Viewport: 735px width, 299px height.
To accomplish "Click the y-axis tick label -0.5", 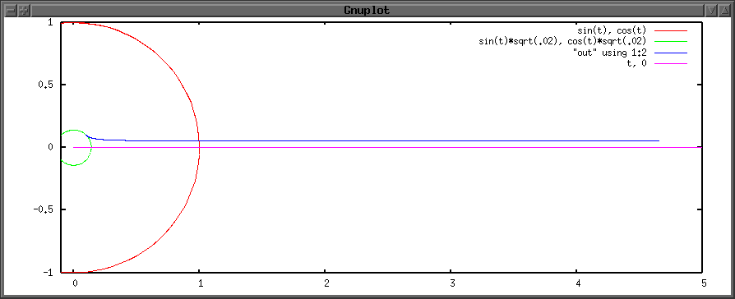I will point(43,209).
